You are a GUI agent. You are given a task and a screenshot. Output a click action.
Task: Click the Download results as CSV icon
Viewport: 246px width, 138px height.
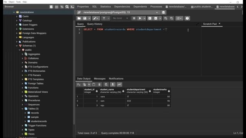click(x=113, y=84)
